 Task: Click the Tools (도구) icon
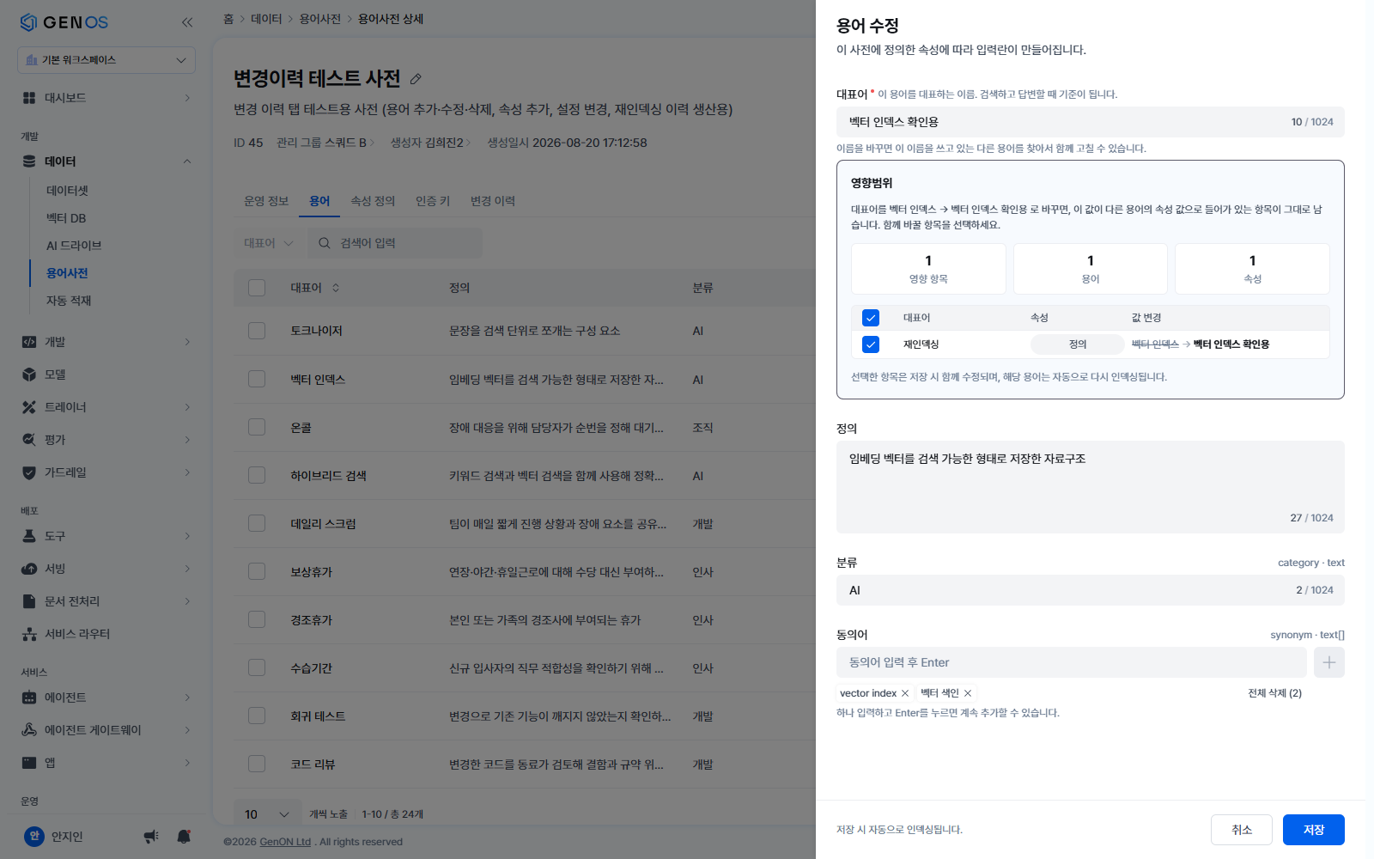click(29, 536)
